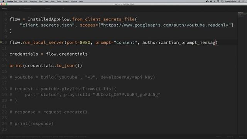The width and height of the screenshot is (247, 139).
Task: Open the Tools menu
Action: point(59,1)
